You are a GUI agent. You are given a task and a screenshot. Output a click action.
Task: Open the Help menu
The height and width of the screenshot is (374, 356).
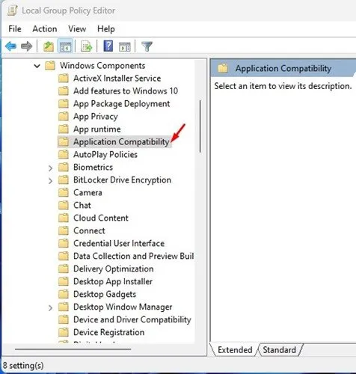click(x=106, y=29)
